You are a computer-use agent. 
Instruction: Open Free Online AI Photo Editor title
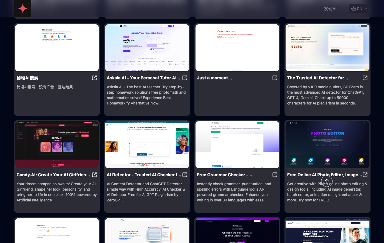point(325,175)
